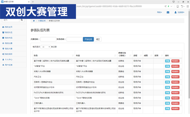Open the 导航 dropdown in header
190x117 pixels.
tap(159, 12)
